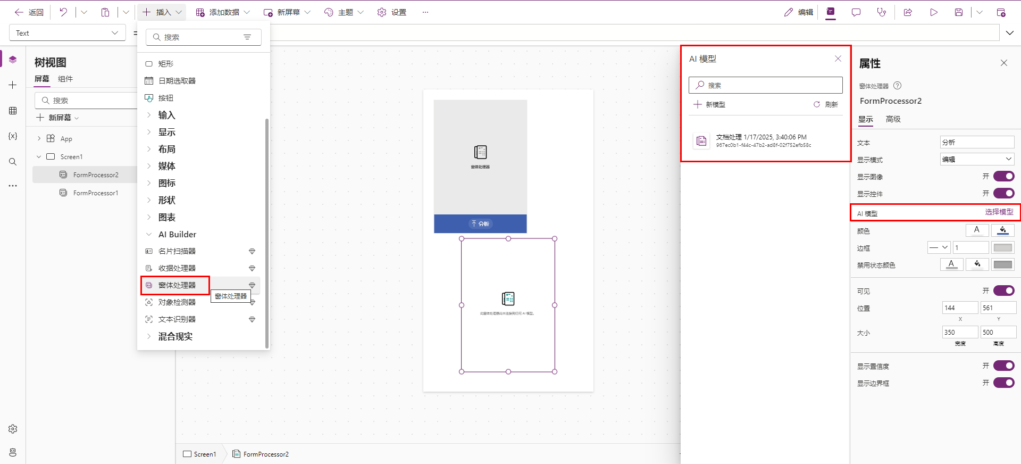1021x464 pixels.
Task: Open the Insert menu
Action: click(162, 12)
